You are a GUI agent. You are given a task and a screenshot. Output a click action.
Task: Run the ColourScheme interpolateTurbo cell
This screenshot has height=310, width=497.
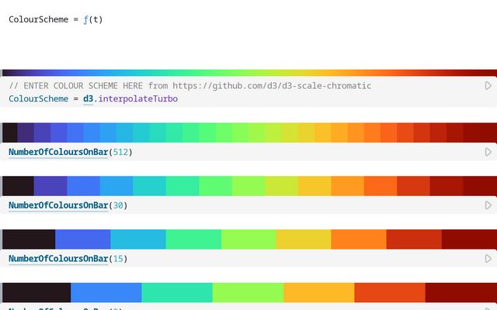click(x=488, y=86)
